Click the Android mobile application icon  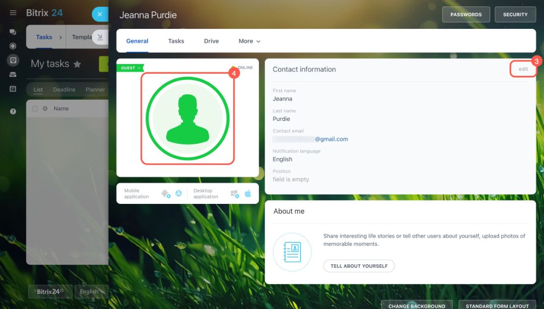[x=166, y=194]
